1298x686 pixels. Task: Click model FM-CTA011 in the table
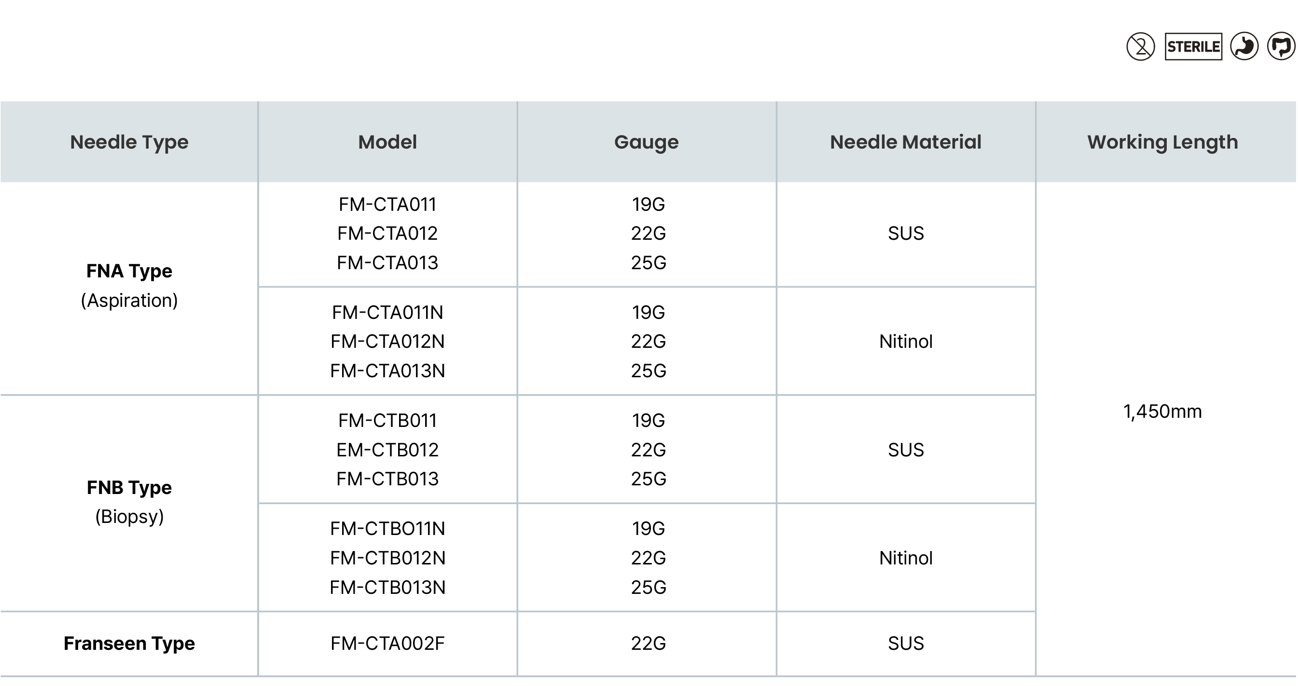click(x=387, y=205)
